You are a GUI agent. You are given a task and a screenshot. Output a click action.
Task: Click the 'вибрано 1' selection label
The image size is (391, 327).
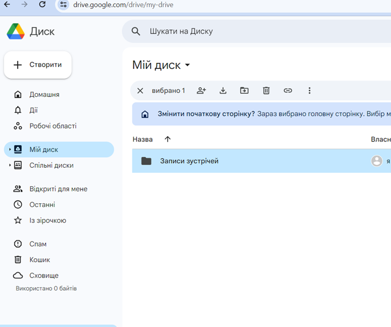pos(168,90)
